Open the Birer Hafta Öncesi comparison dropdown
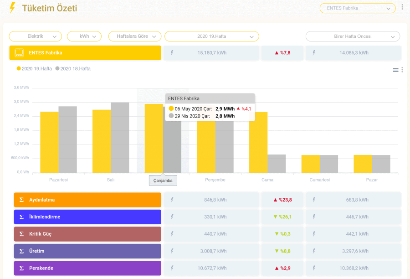Image resolution: width=410 pixels, height=279 pixels. (x=353, y=36)
